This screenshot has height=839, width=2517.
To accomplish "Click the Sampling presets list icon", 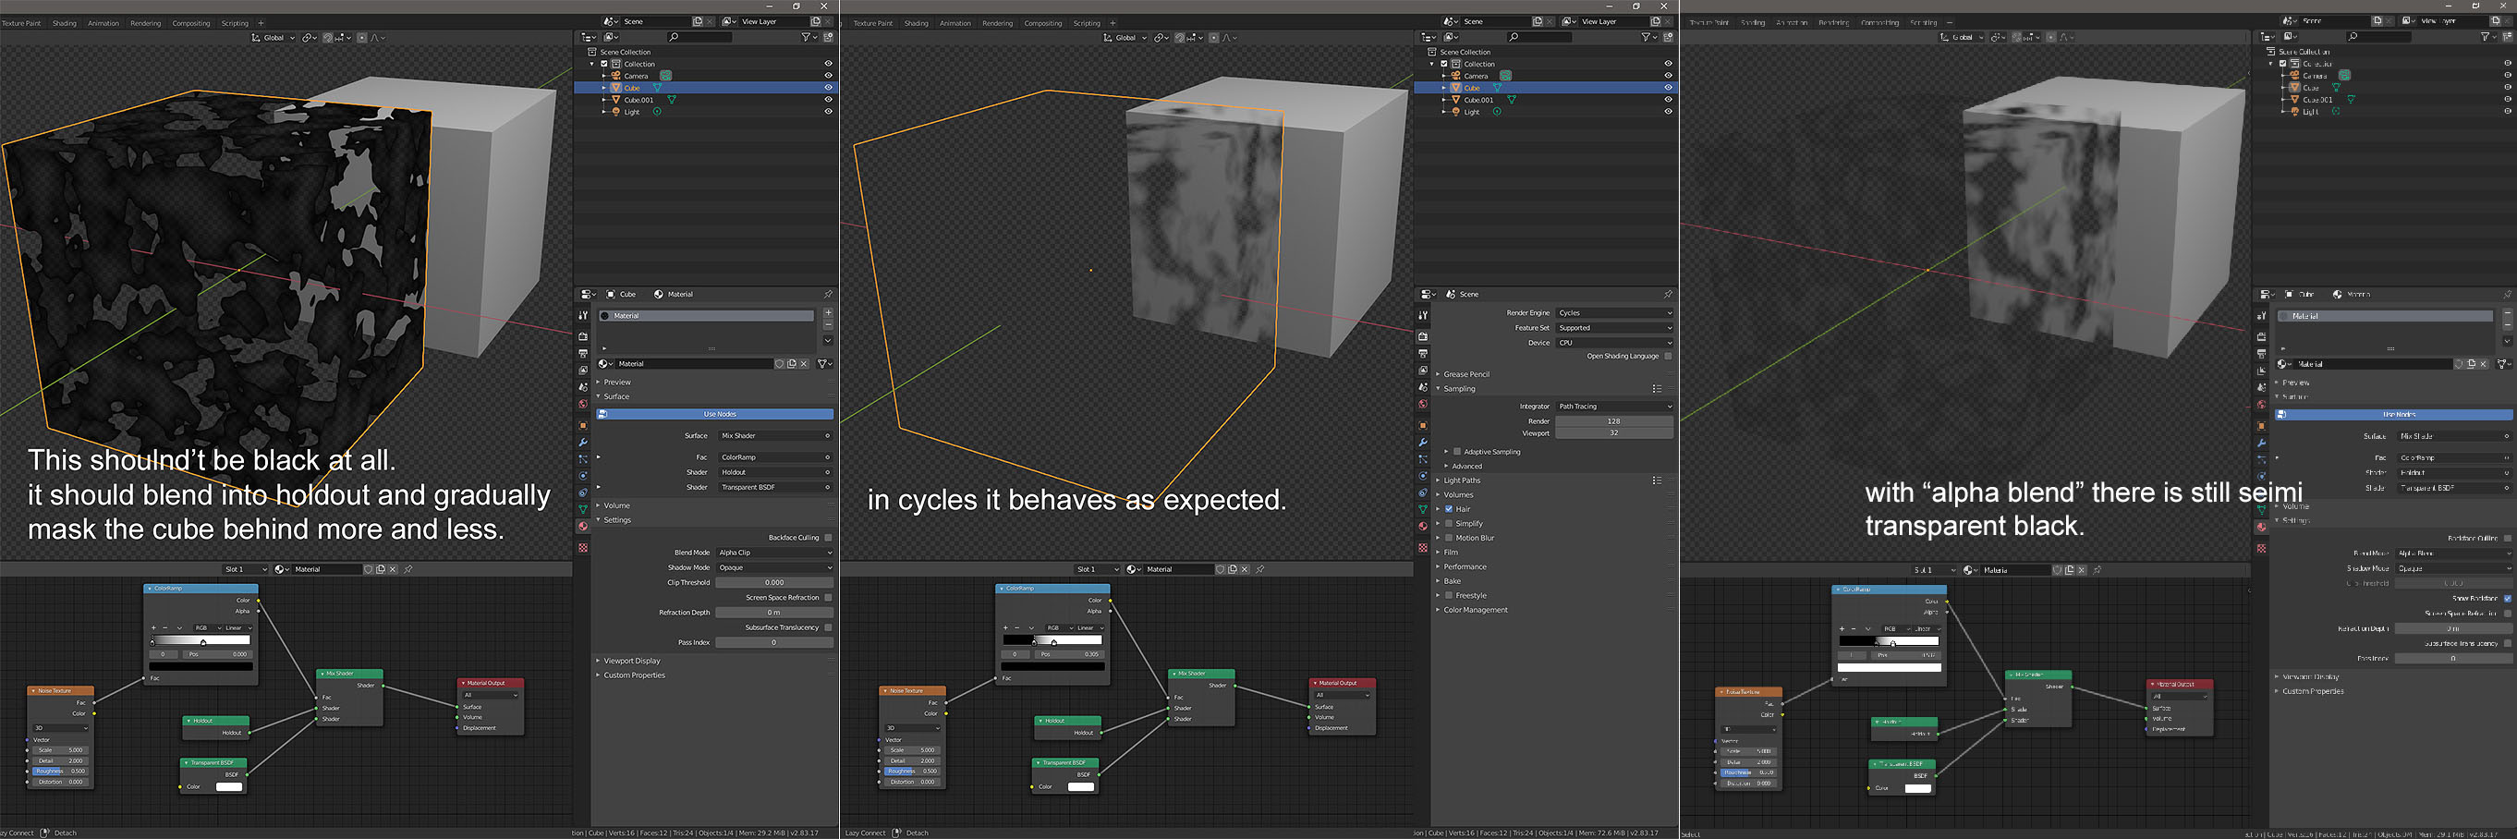I will click(1656, 389).
